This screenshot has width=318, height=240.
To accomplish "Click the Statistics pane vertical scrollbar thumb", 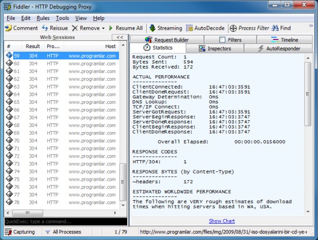I will tap(308, 94).
